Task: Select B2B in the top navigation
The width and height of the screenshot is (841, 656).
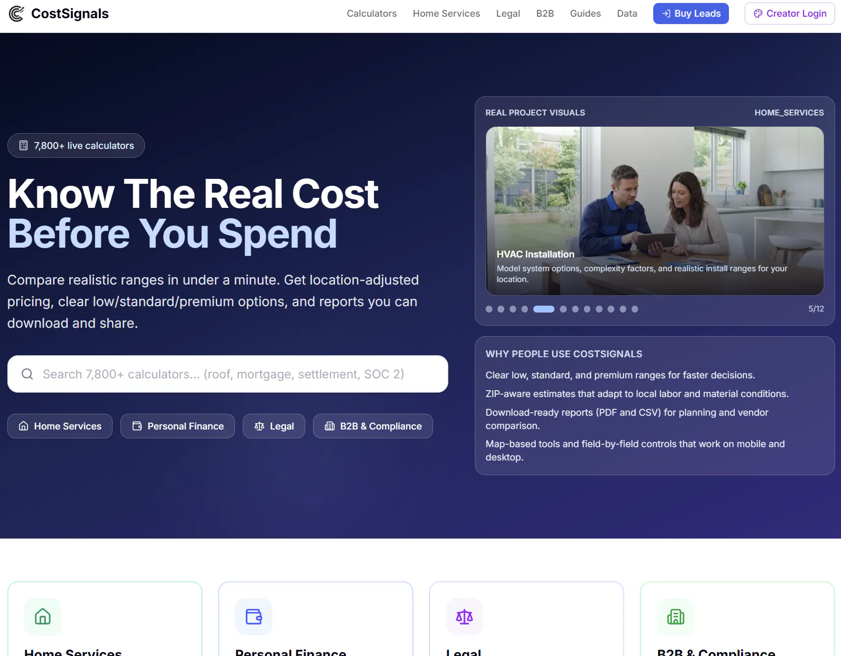Action: pos(545,14)
